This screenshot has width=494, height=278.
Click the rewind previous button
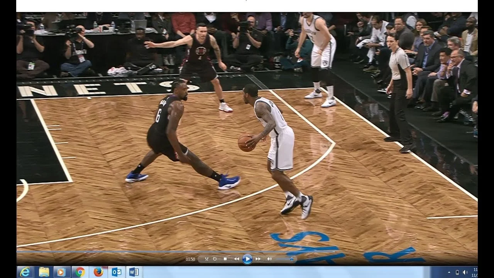pyautogui.click(x=237, y=259)
